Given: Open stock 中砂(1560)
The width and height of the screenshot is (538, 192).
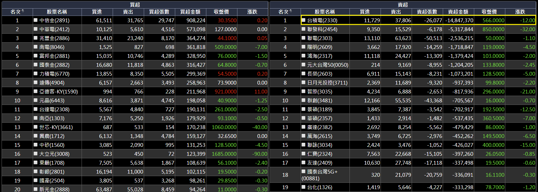Looking at the screenshot, I should 52,145.
